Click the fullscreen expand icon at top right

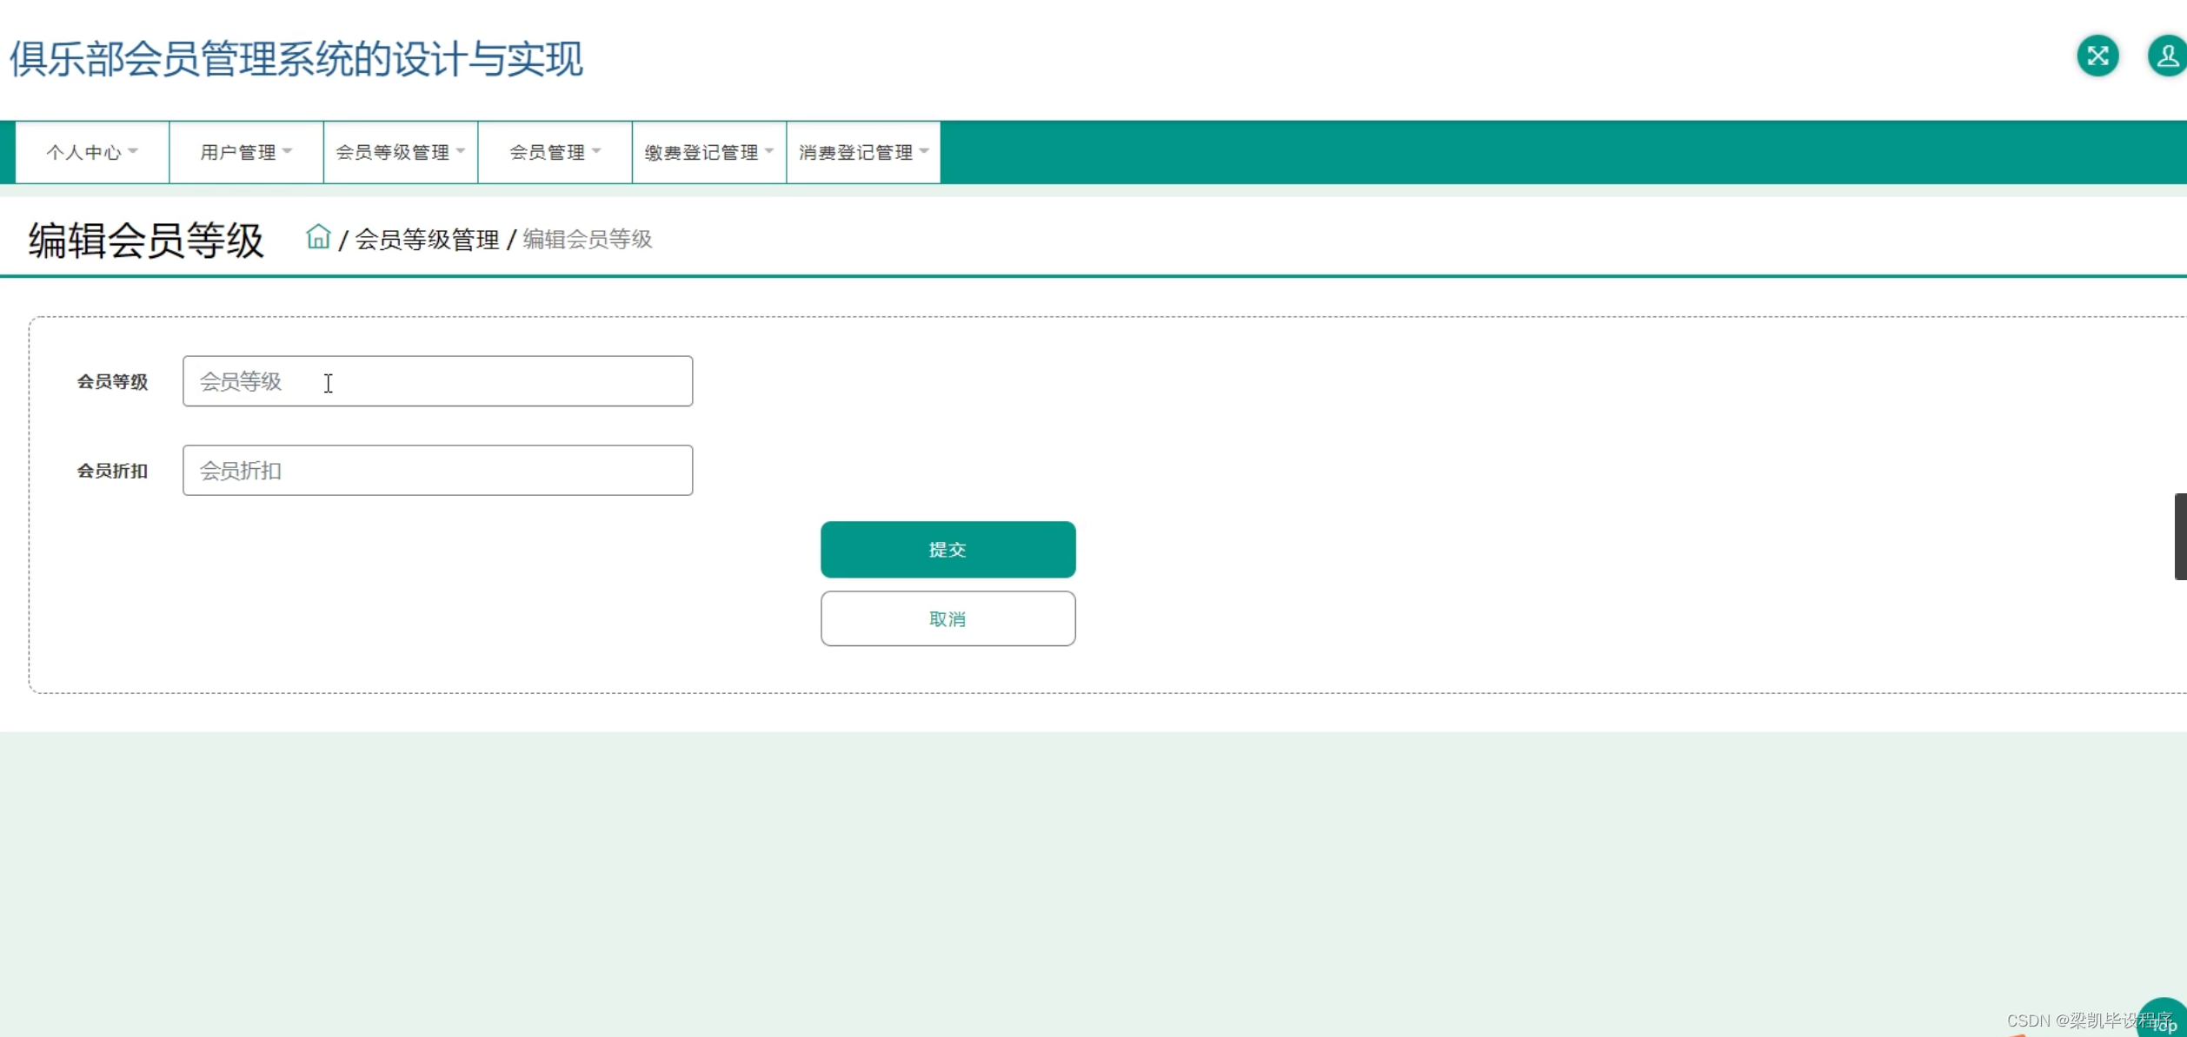coord(2098,56)
